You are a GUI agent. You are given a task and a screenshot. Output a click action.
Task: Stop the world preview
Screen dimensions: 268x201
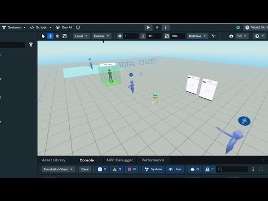(157, 27)
